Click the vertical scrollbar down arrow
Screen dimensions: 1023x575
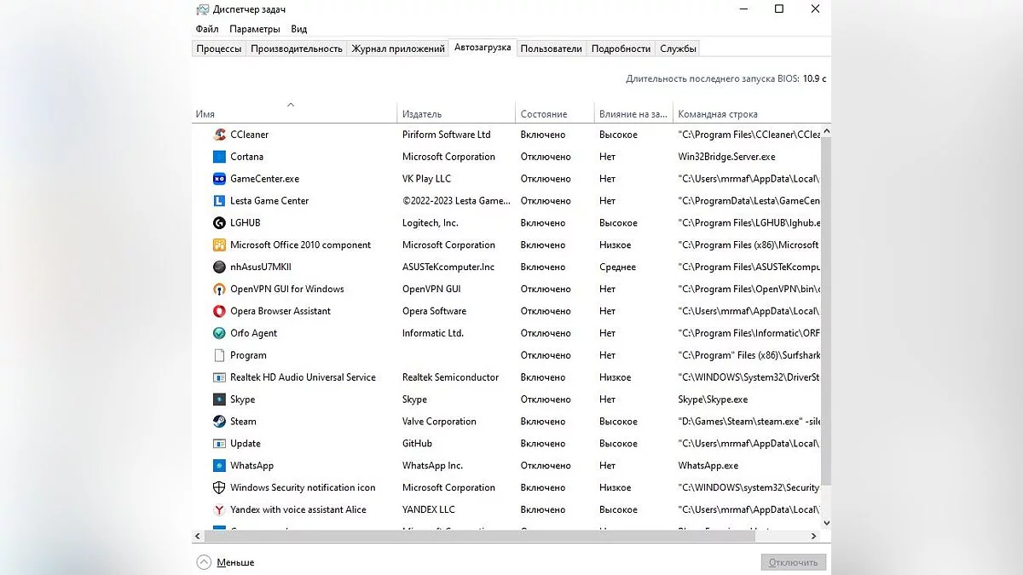click(825, 523)
